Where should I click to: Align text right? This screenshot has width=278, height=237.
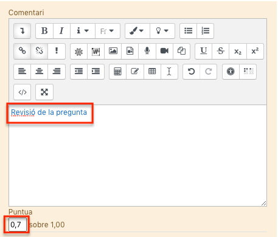pos(57,72)
